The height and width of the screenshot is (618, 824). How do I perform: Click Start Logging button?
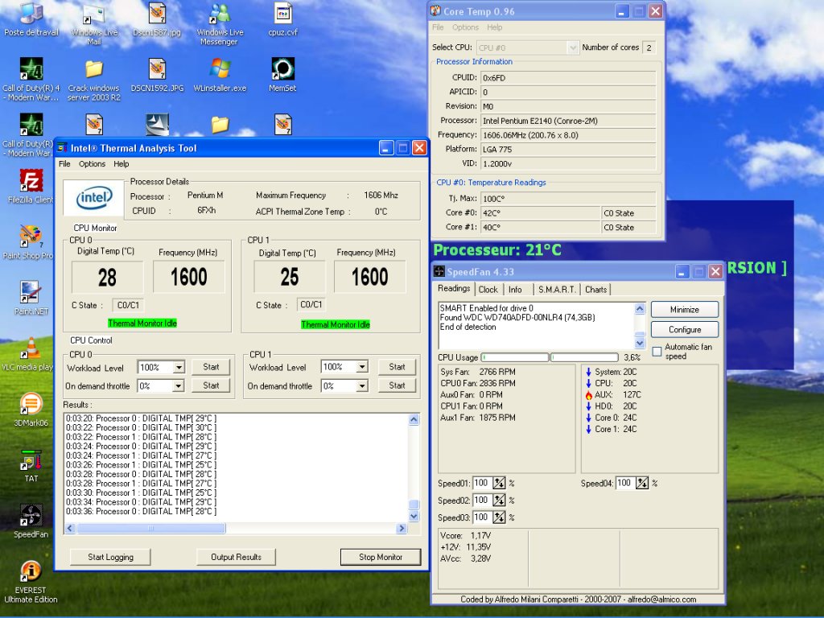[110, 557]
